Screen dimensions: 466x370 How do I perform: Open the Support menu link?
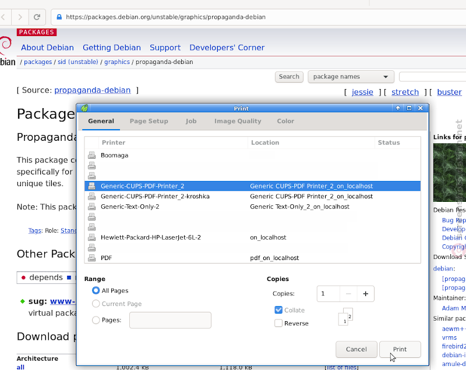tap(165, 48)
